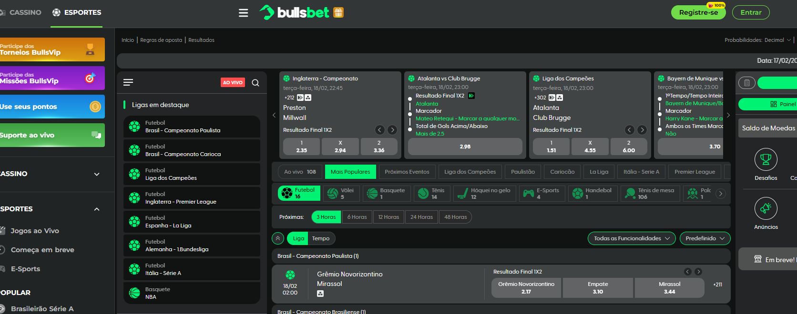Select the Futebol 16 sport filter

click(299, 193)
